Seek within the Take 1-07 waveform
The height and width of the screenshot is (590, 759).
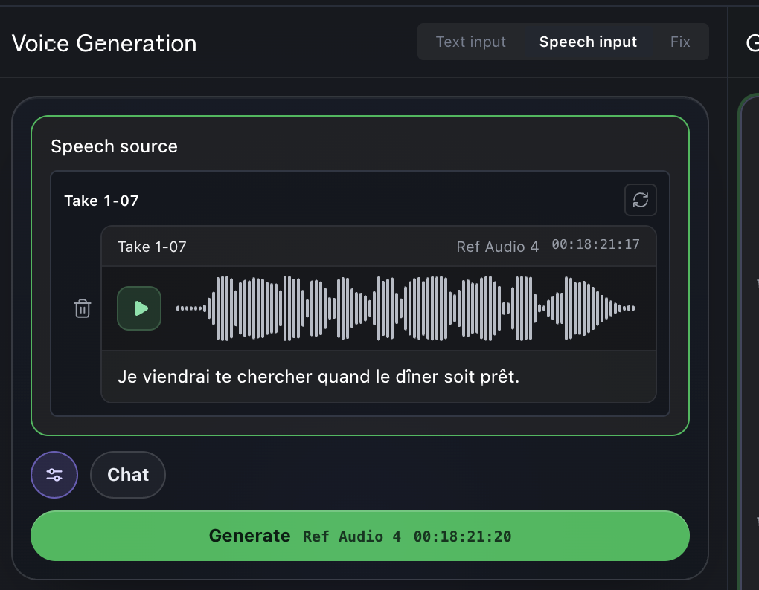[x=406, y=308]
